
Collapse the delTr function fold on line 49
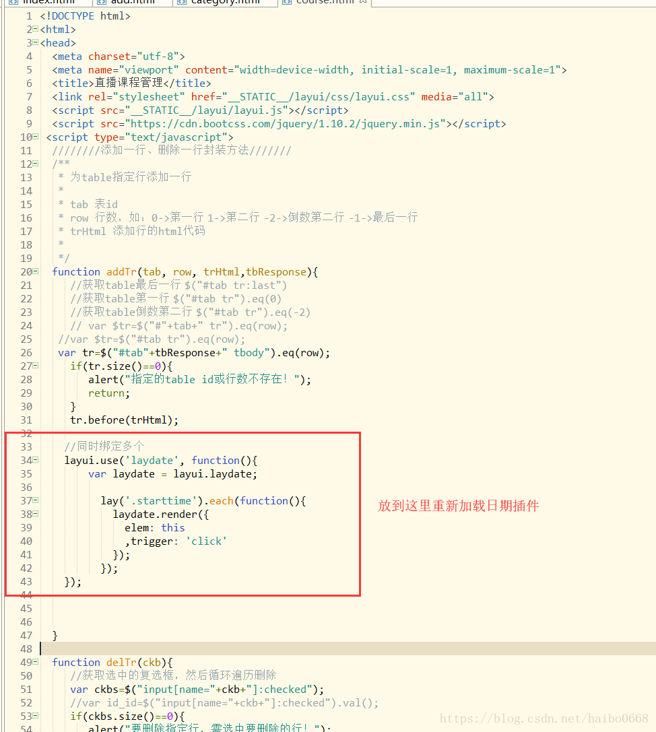pyautogui.click(x=36, y=662)
